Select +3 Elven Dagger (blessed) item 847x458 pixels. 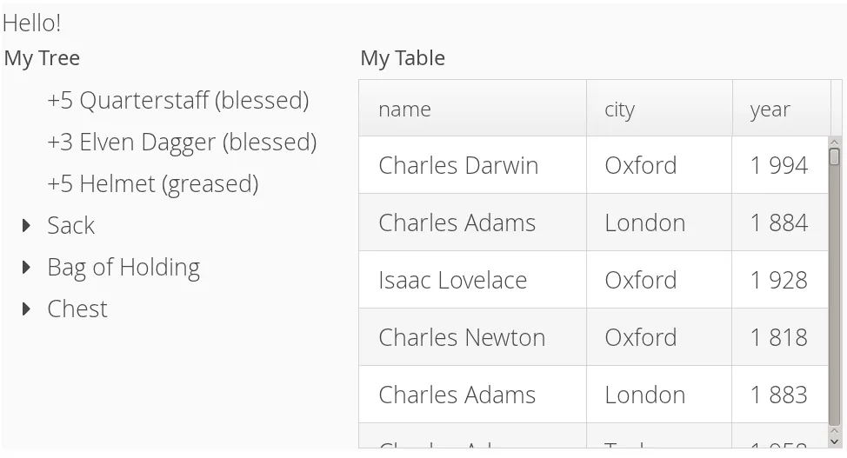[x=181, y=143]
